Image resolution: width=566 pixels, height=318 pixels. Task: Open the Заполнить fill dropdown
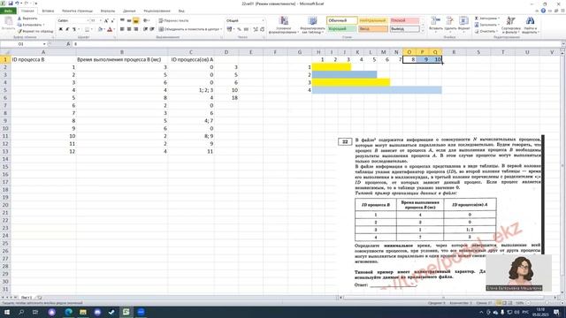coord(486,25)
